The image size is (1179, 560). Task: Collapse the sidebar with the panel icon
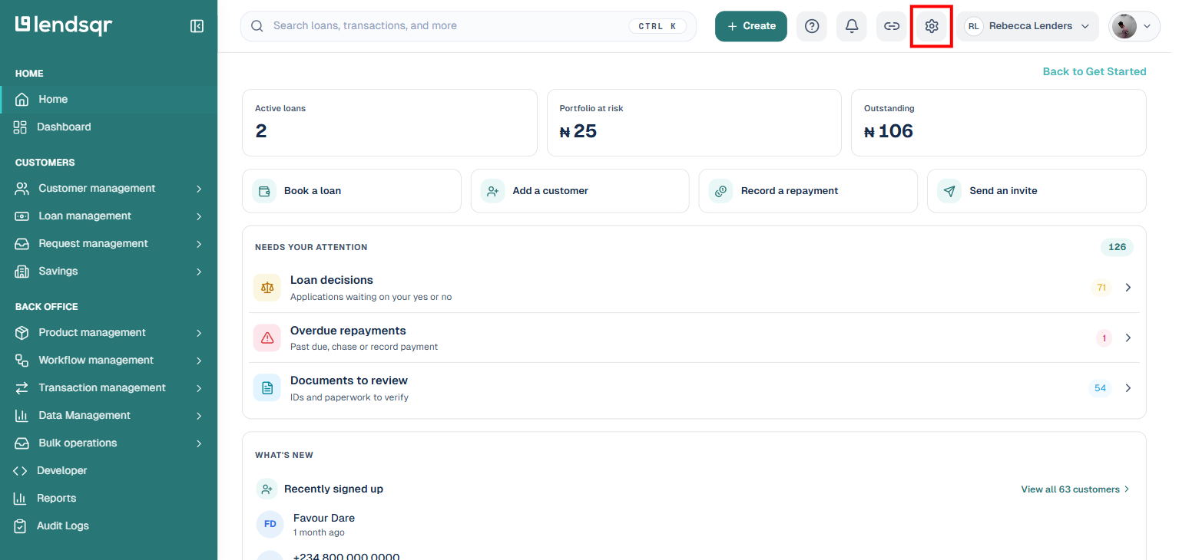(197, 26)
